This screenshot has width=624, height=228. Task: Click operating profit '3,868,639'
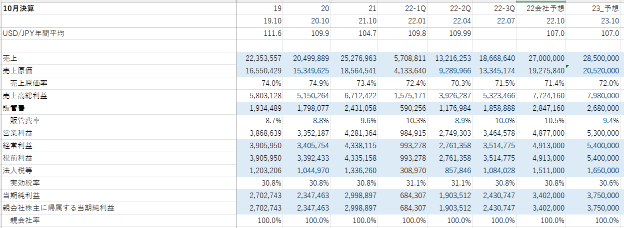260,133
